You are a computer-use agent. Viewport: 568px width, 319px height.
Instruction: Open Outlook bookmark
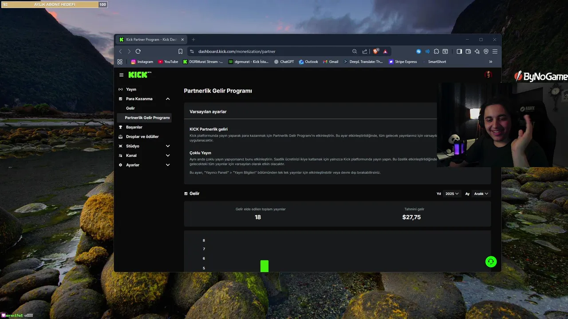click(x=308, y=62)
